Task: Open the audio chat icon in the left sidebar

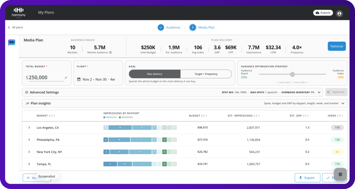Action: click(x=12, y=43)
